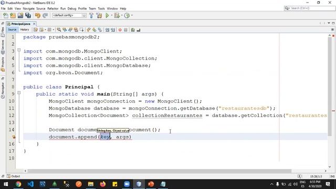The height and width of the screenshot is (189, 336).
Task: Close the Principal.java tab
Action: (x=34, y=24)
